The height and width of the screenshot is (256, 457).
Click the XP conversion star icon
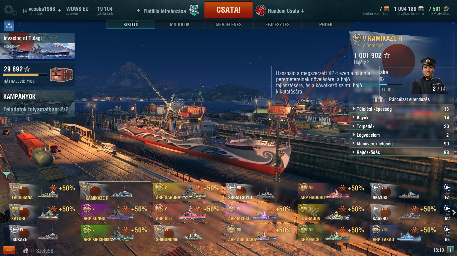[446, 9]
